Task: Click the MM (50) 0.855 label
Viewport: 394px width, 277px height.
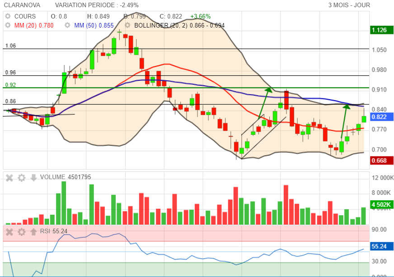Action: click(94, 25)
